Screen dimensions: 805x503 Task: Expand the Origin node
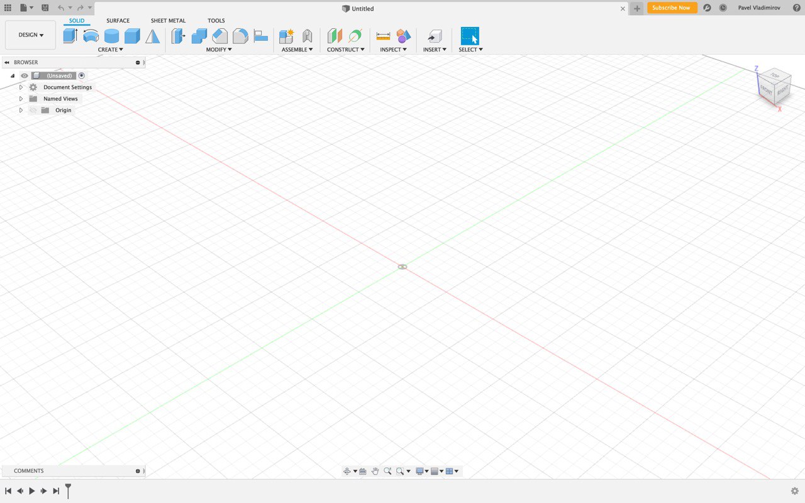pos(21,110)
